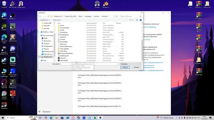
Task: Click the search box in file dialog
Action: tap(131, 16)
